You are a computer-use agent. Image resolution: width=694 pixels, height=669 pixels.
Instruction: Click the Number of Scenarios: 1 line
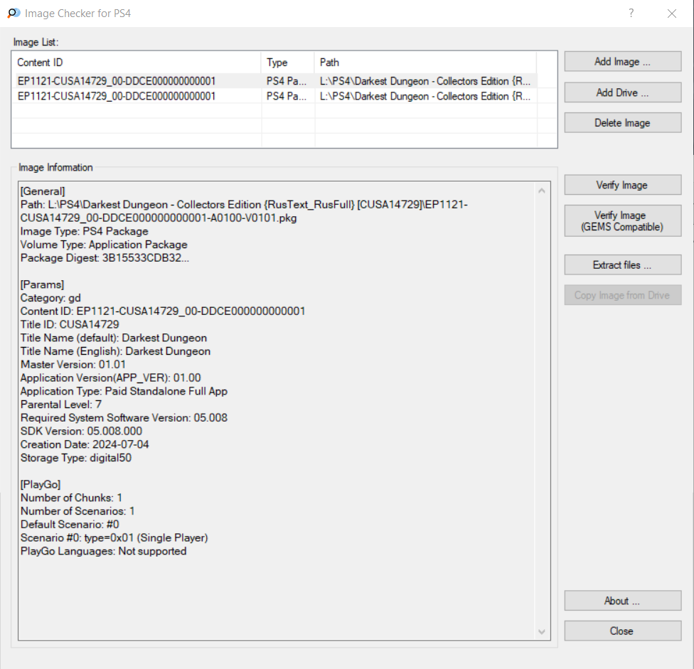(78, 510)
